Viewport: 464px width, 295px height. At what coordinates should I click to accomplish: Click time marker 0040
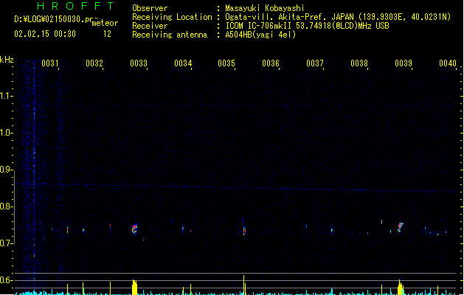click(x=448, y=63)
